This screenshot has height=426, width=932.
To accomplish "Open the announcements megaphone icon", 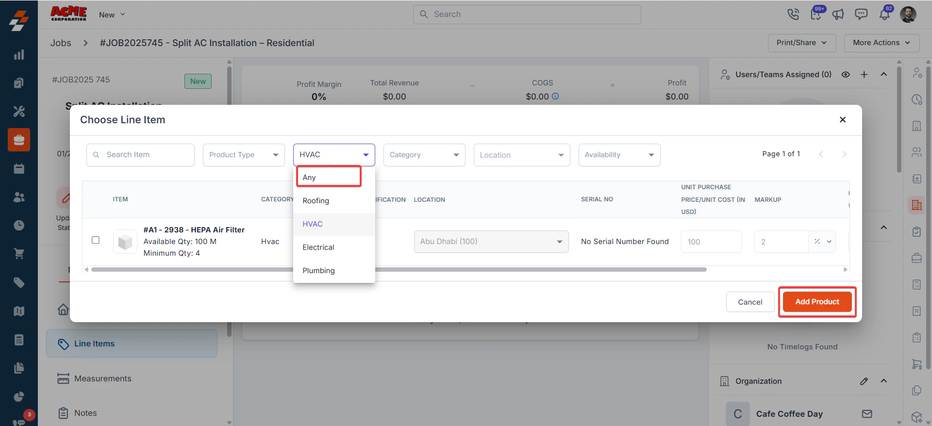I will pyautogui.click(x=838, y=15).
